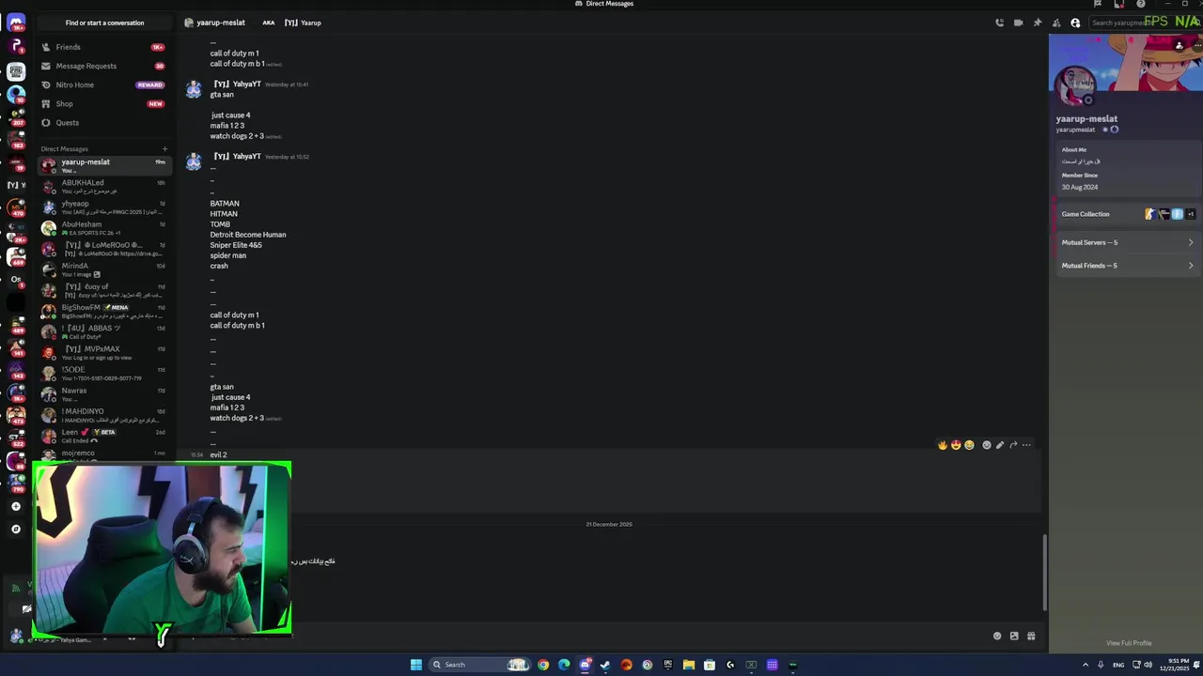
Task: Open MirindA direct message
Action: tap(103, 269)
